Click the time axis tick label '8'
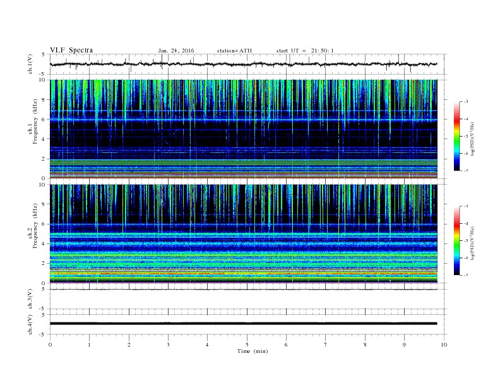This screenshot has height=387, width=500. [x=365, y=345]
